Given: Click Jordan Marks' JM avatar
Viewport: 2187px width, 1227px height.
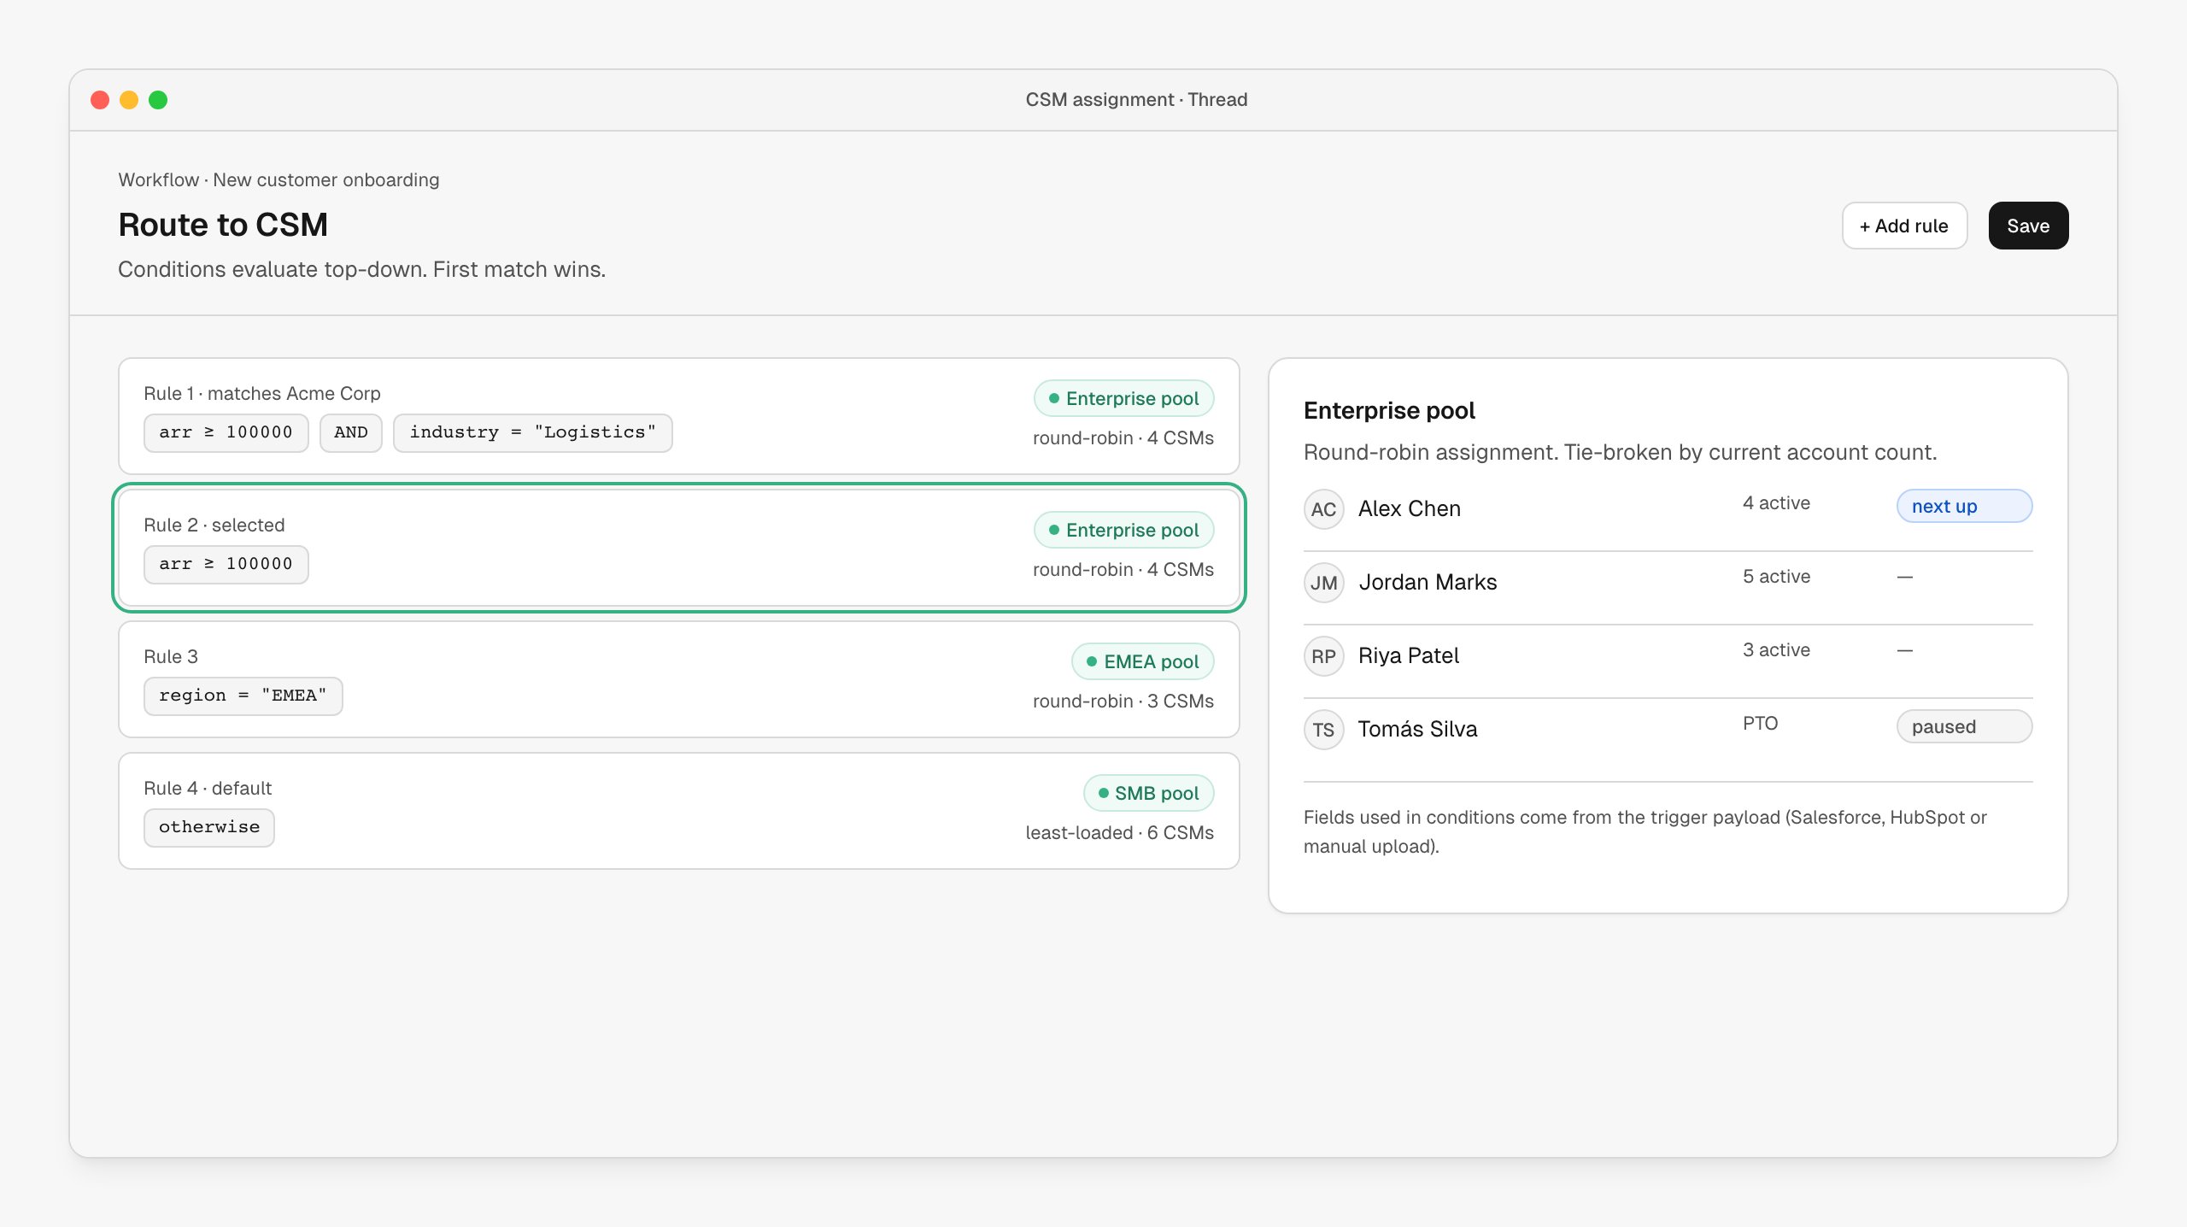Looking at the screenshot, I should (x=1323, y=583).
